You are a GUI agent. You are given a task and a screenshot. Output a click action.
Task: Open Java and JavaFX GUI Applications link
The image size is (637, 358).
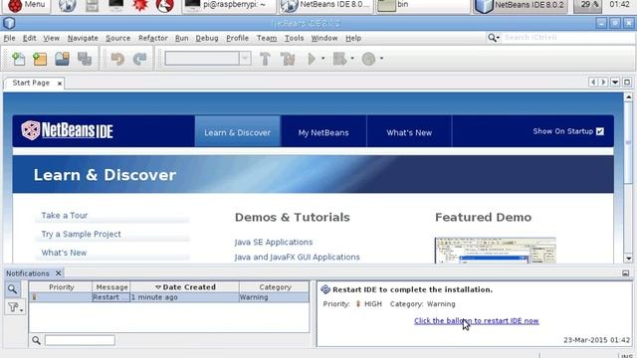point(297,257)
